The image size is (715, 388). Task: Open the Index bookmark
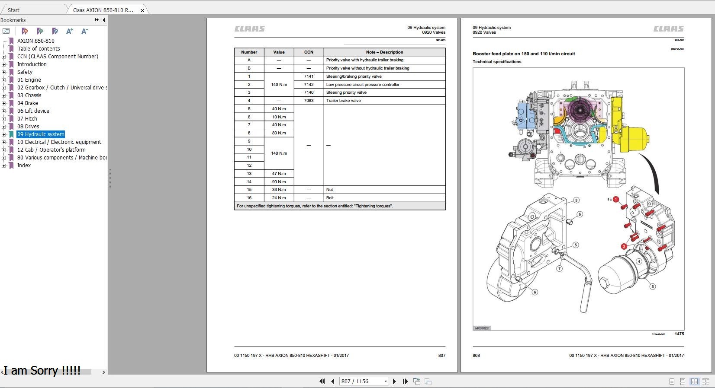coord(24,165)
